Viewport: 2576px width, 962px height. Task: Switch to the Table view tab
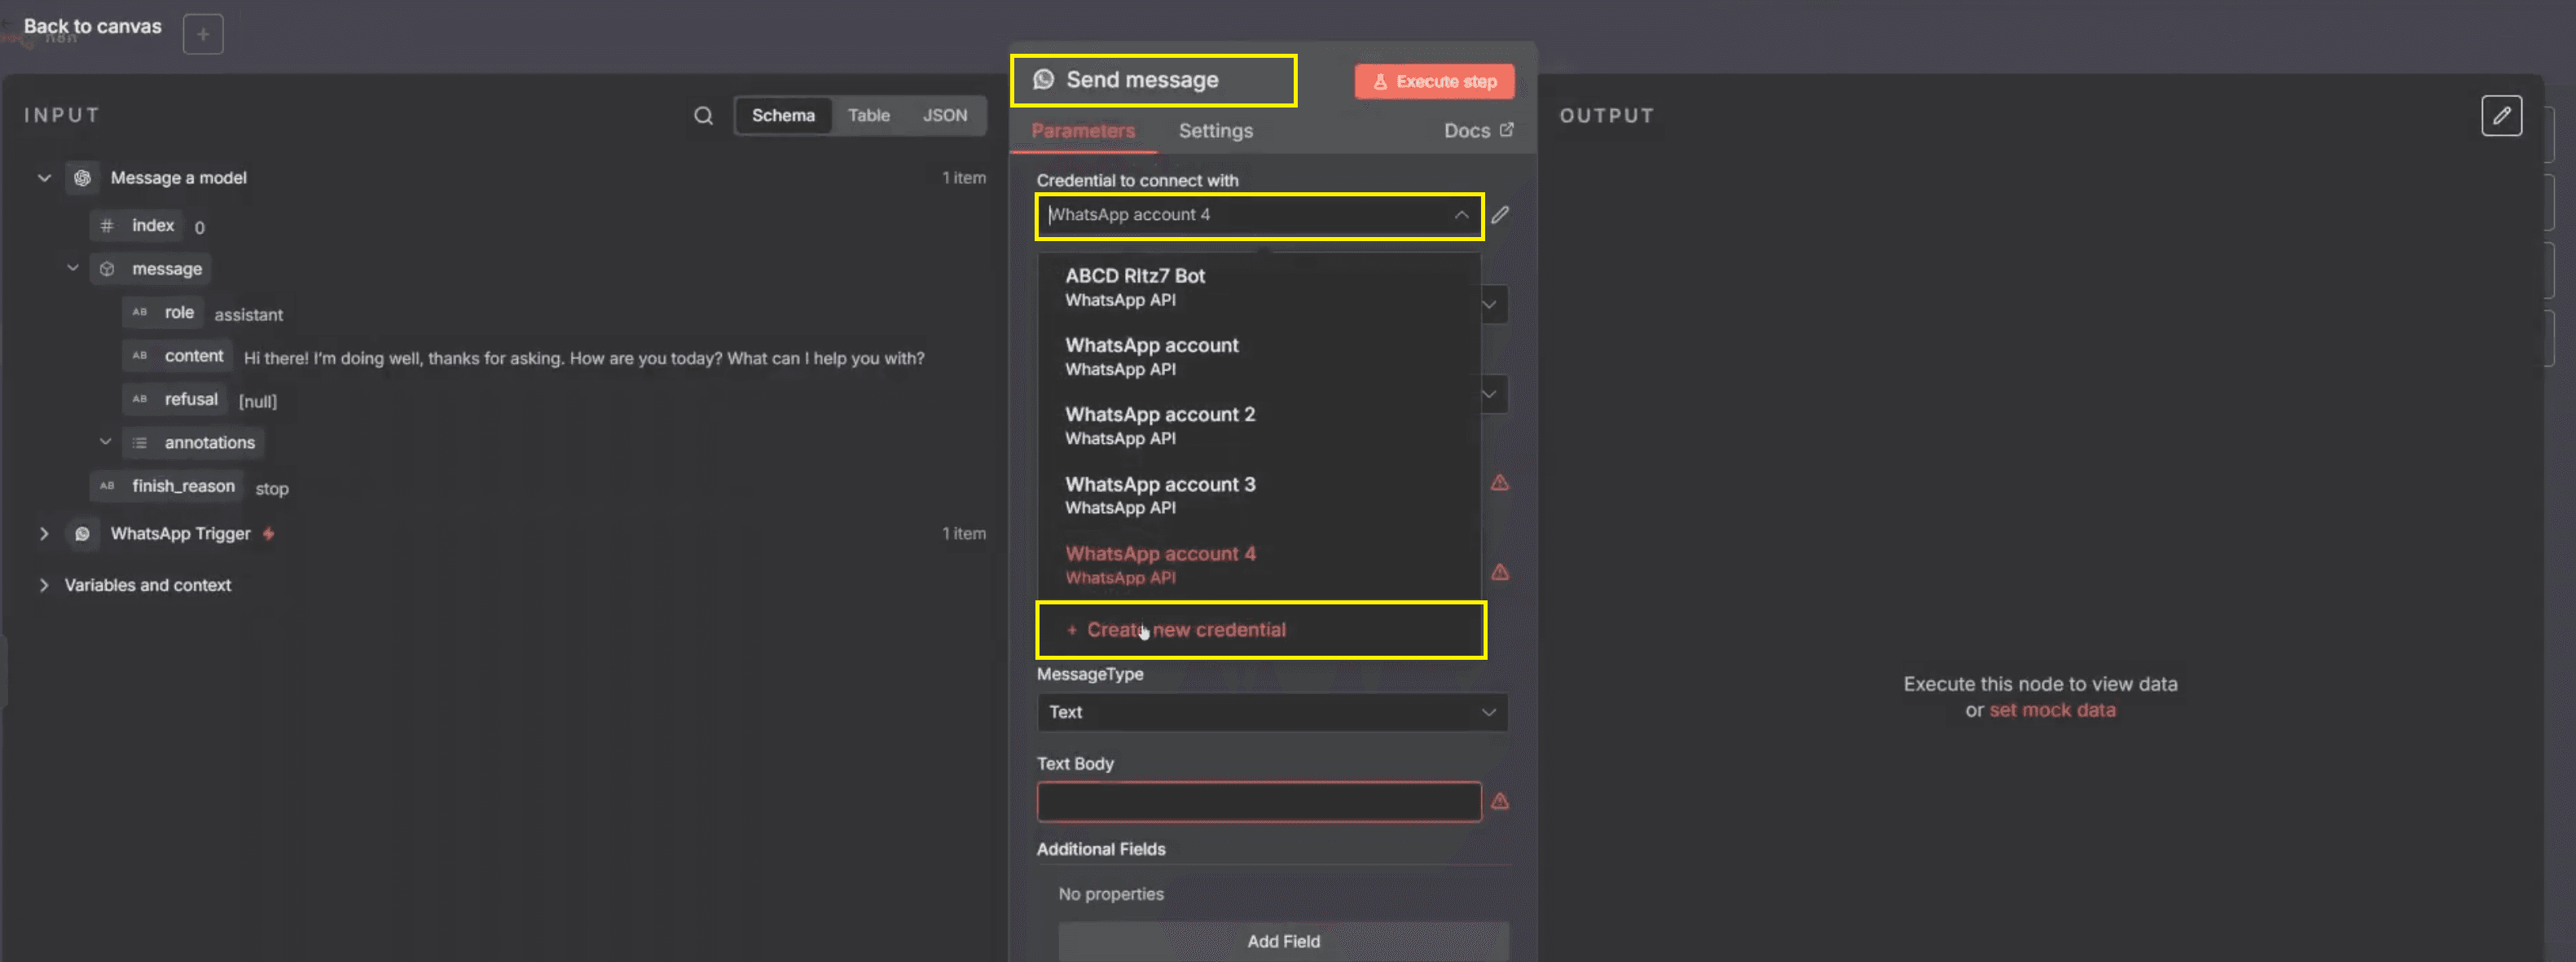(x=868, y=115)
